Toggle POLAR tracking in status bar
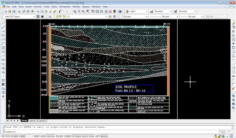The width and height of the screenshot is (236, 138). 59,136
